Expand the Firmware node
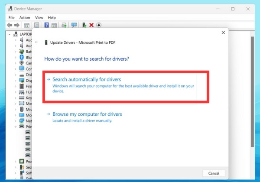Image resolution: width=260 pixels, height=182 pixels. (16, 86)
